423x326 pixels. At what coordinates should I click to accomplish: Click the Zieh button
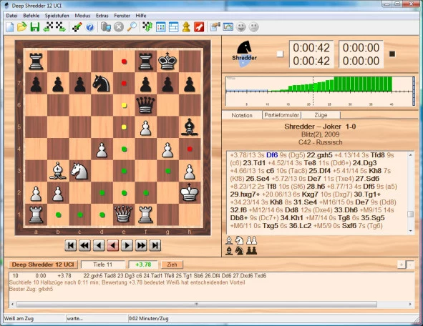(x=172, y=265)
